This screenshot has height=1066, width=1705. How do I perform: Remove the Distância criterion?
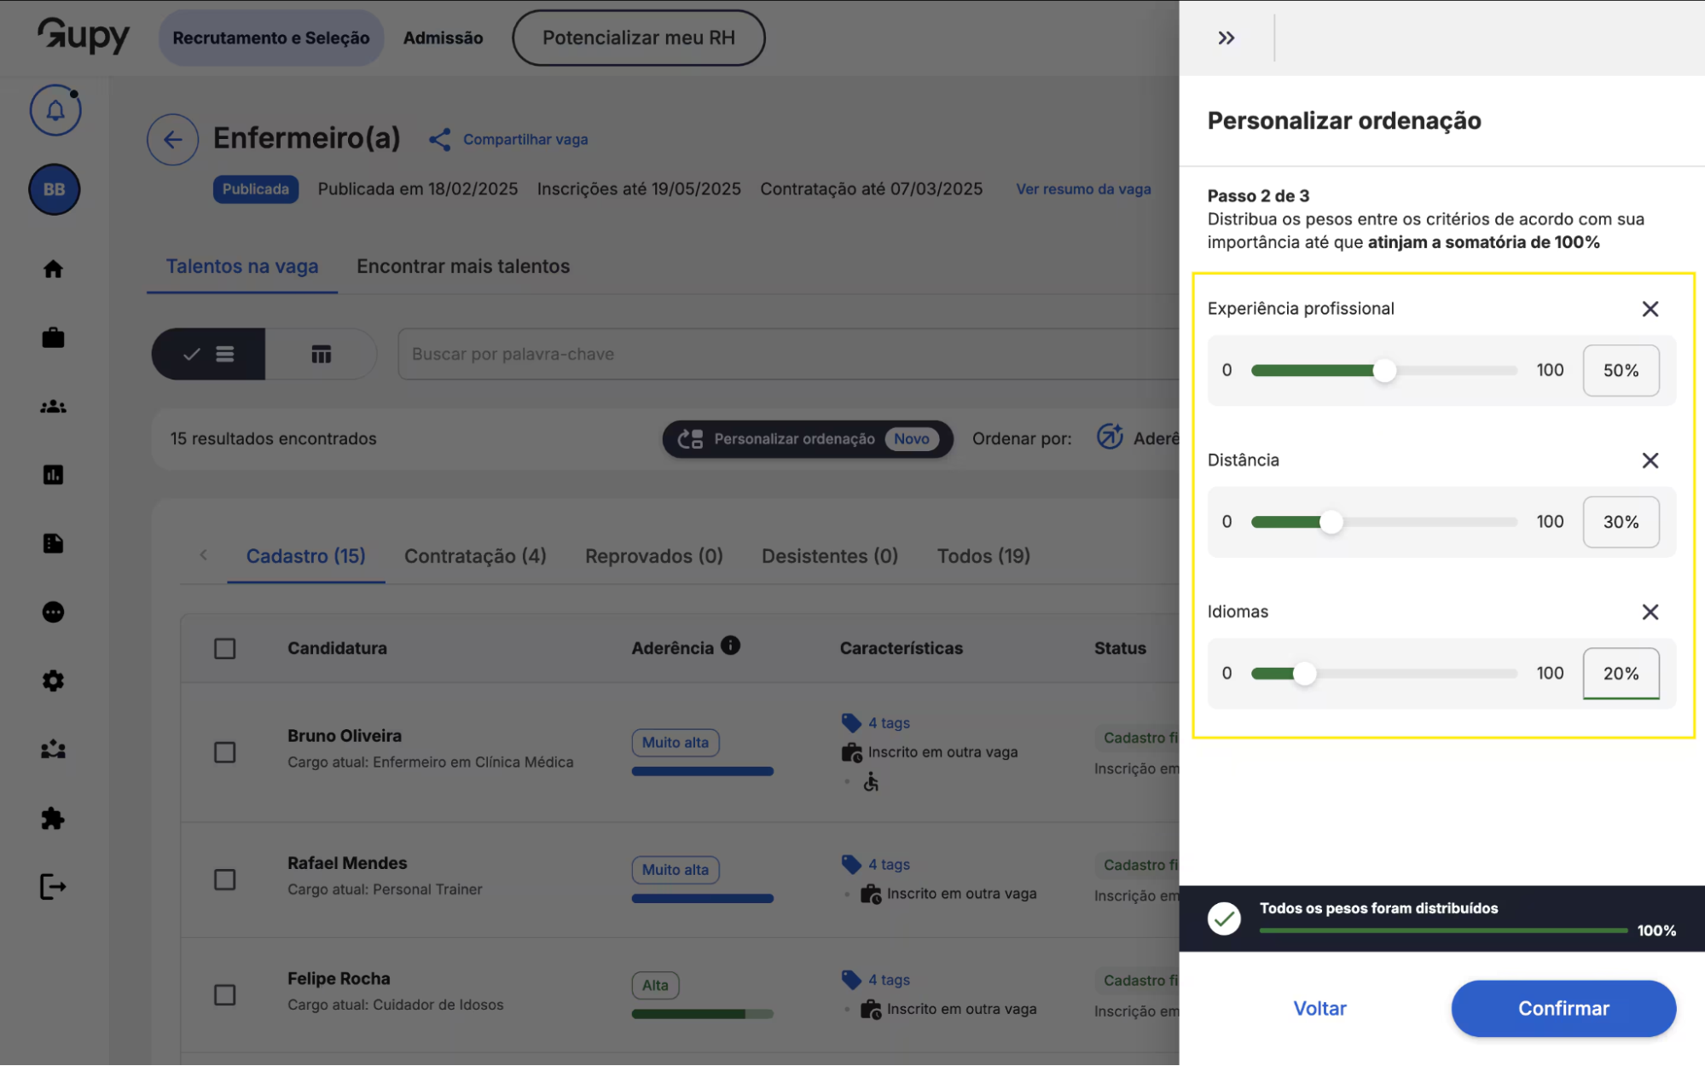click(1650, 461)
